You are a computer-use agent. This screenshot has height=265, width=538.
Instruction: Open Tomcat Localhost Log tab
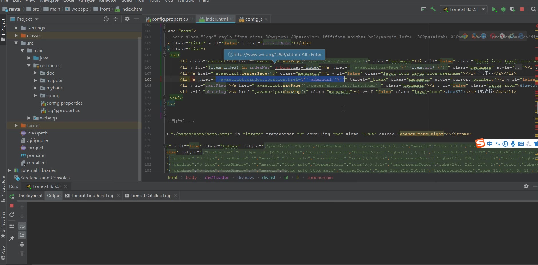(x=92, y=196)
